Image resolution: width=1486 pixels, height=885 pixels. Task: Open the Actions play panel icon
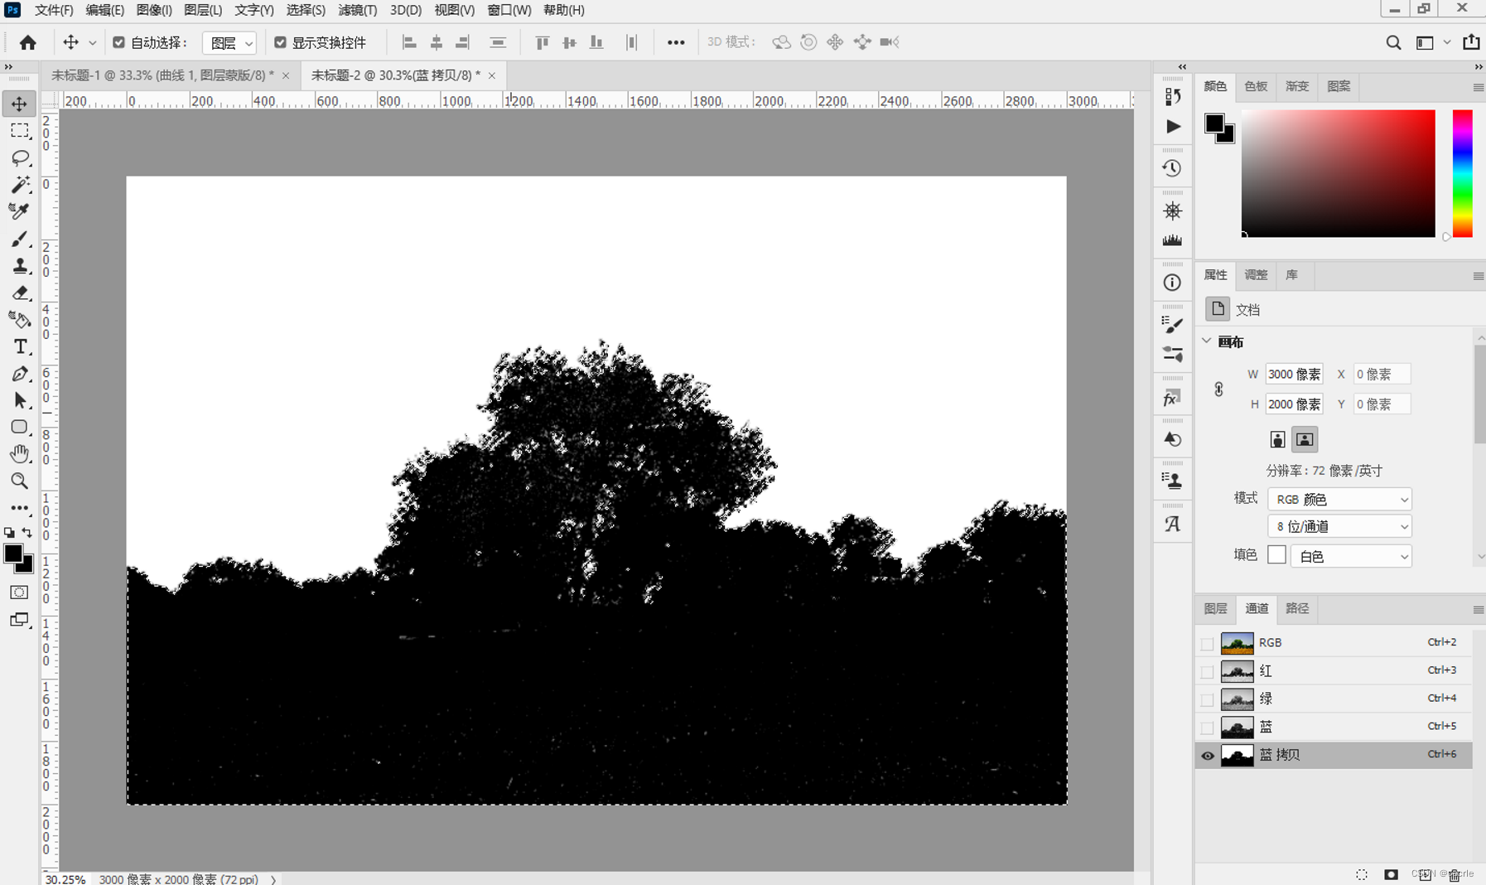pyautogui.click(x=1173, y=126)
